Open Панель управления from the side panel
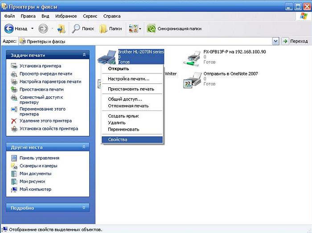312x233 pixels. pos(39,158)
